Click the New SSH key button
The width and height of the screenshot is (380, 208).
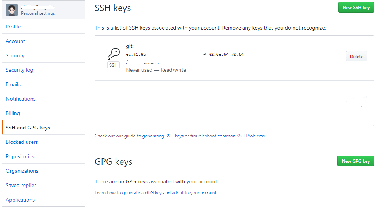coord(356,8)
